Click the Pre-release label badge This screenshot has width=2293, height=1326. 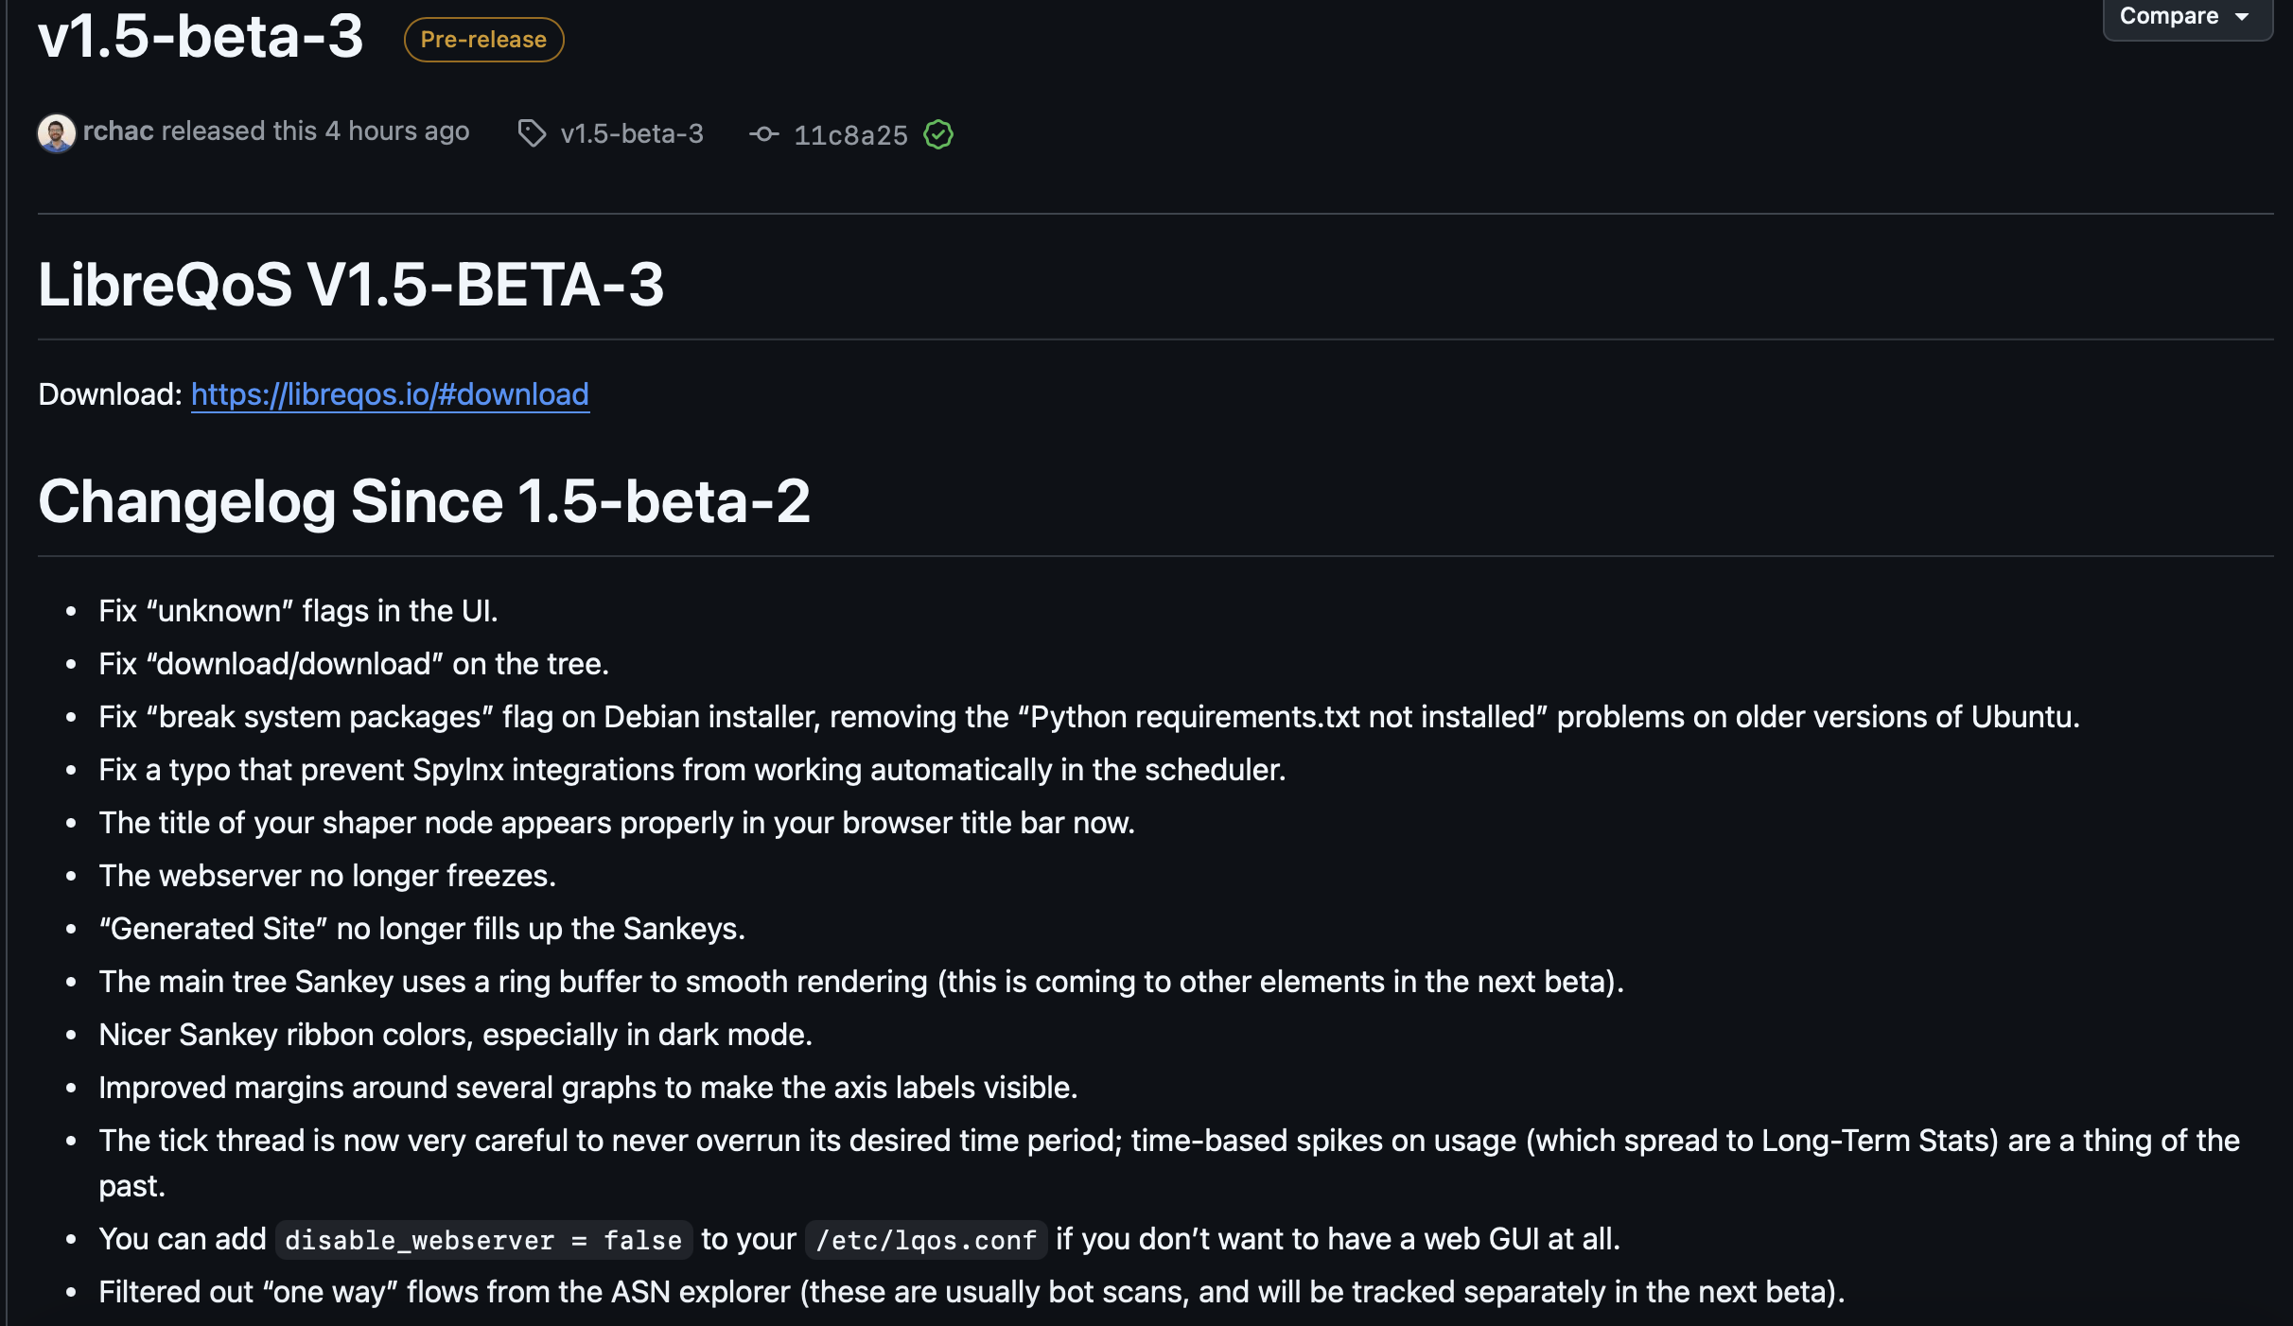coord(483,40)
